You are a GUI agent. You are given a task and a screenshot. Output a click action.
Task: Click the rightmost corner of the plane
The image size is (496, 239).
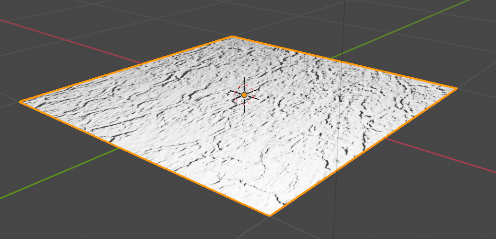coord(456,88)
